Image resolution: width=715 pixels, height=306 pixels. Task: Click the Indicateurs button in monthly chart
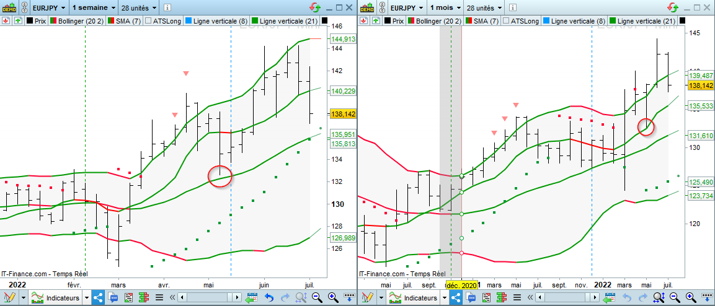(x=413, y=298)
